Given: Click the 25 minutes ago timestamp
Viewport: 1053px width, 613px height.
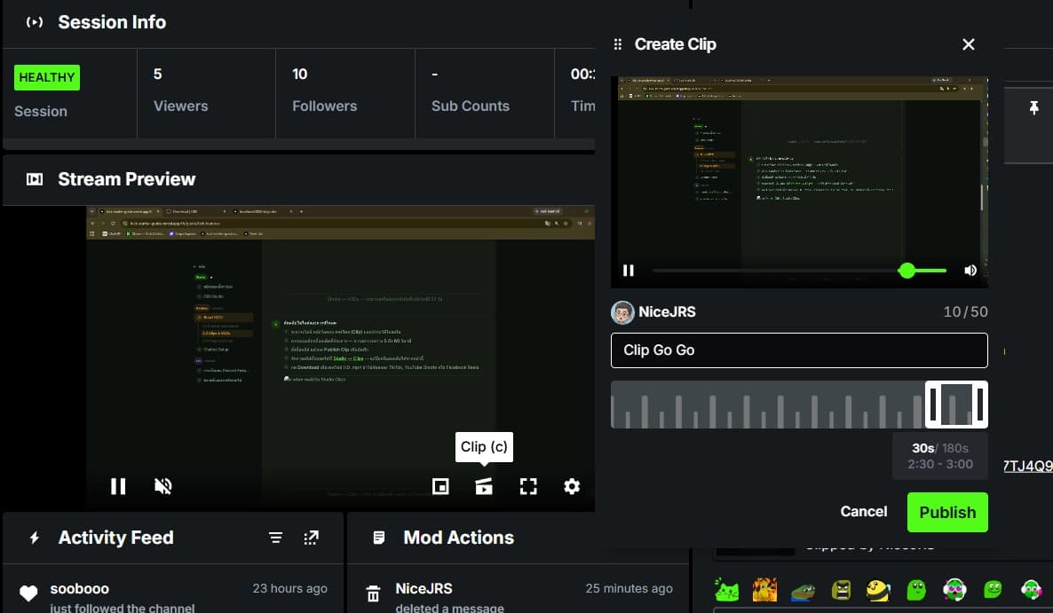Looking at the screenshot, I should 629,588.
